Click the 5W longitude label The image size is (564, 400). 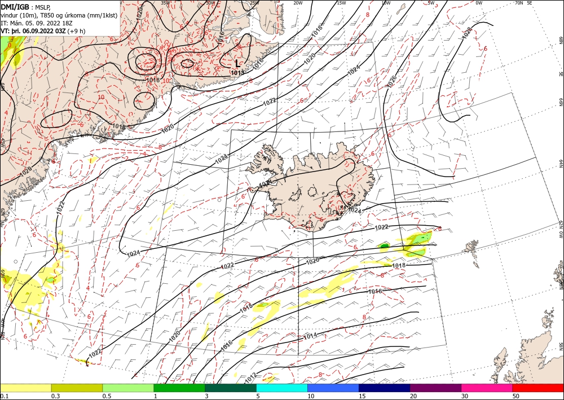431,3
